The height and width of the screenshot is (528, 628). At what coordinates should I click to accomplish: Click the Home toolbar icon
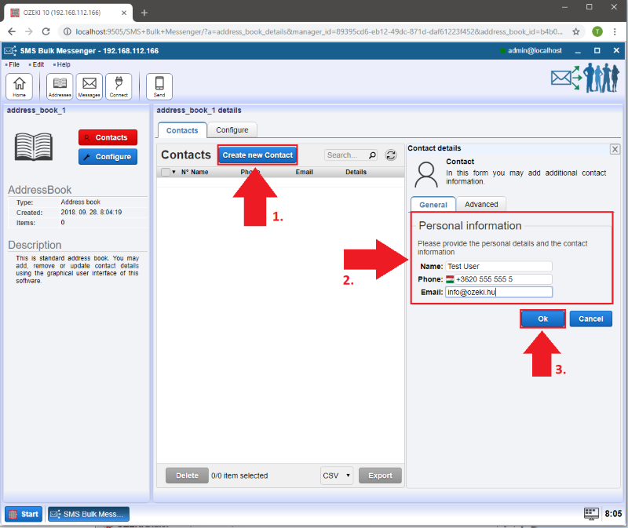click(19, 86)
